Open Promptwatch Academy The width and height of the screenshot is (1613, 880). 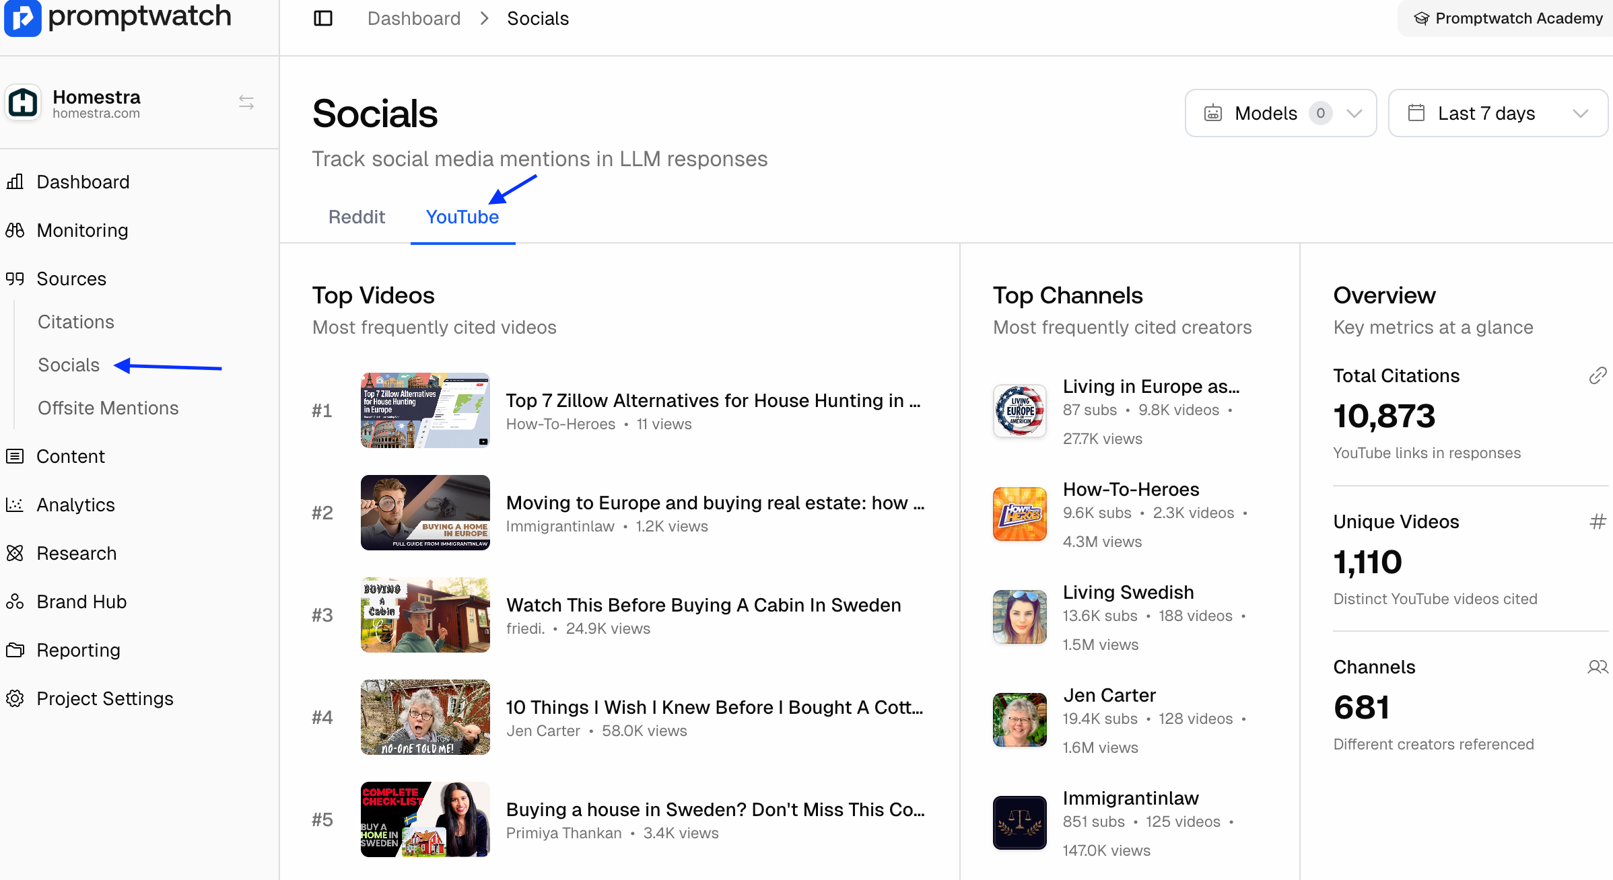(1508, 18)
